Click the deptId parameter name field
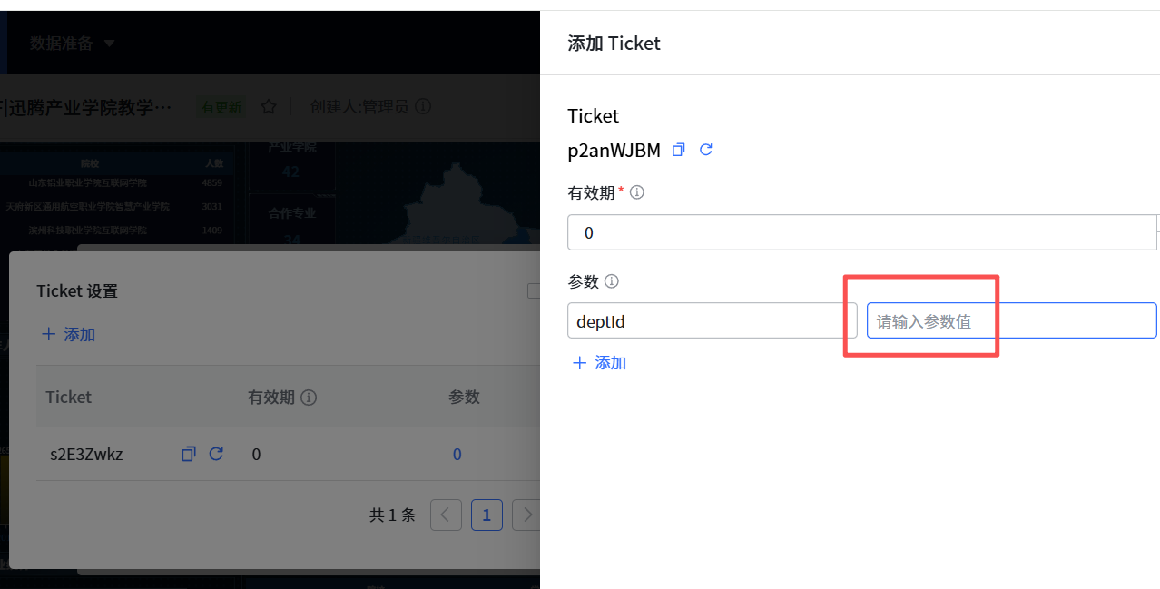Screen dimensions: 1160x589 (x=712, y=321)
